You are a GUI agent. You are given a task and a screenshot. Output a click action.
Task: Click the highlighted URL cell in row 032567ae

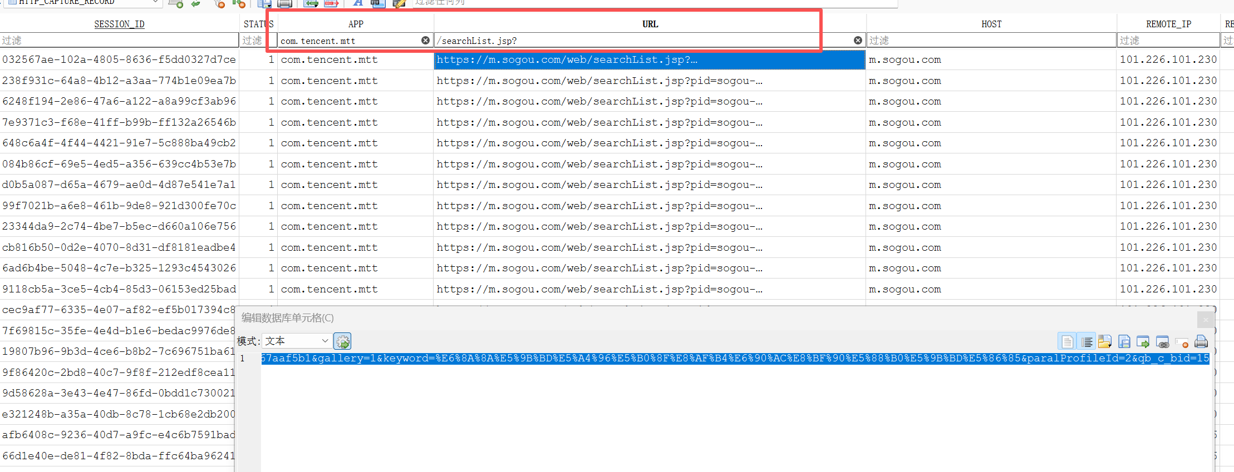650,59
